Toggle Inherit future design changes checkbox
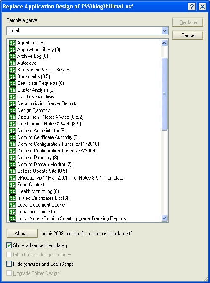The width and height of the screenshot is (210, 283). point(9,255)
